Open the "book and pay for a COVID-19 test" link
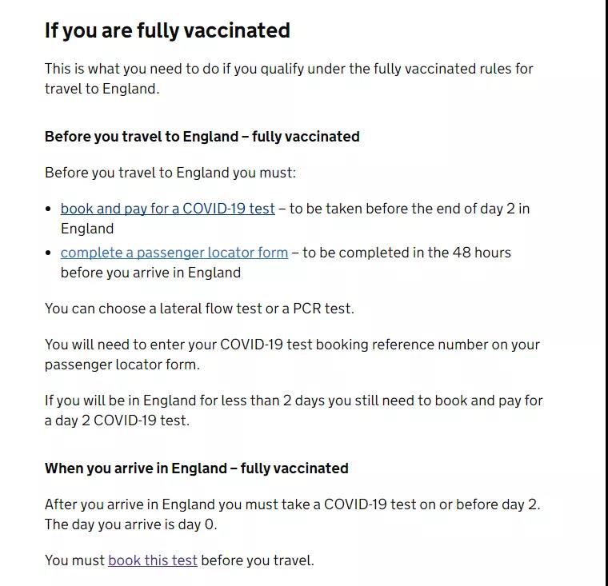 pyautogui.click(x=167, y=209)
